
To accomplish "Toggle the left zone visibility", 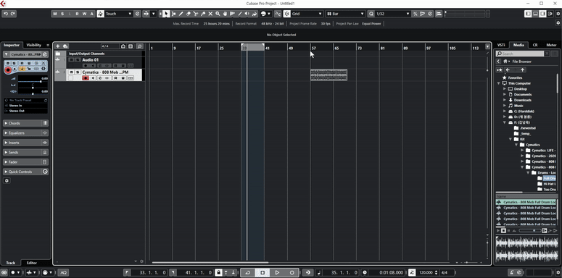I will [x=528, y=14].
